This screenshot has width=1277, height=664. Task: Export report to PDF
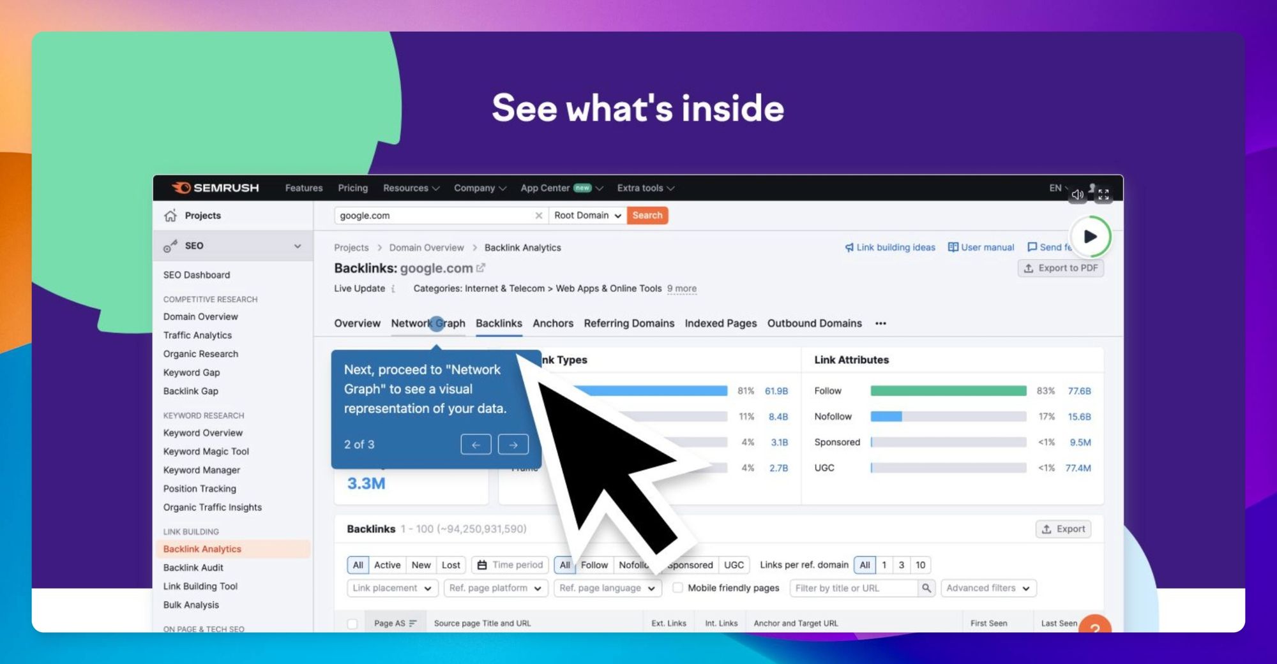(x=1061, y=269)
